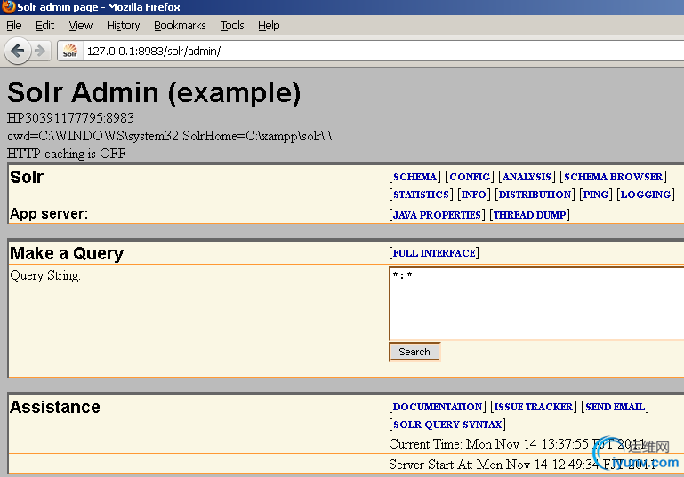Image resolution: width=684 pixels, height=477 pixels.
Task: Open the FULL INTERFACE query link
Action: click(434, 253)
